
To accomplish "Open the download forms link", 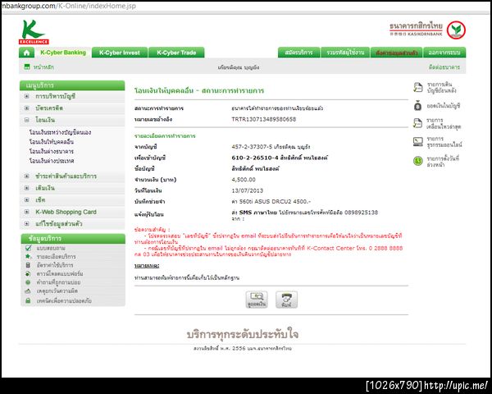I will coord(60,273).
